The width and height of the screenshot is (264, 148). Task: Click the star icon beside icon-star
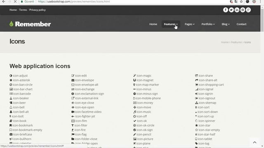196,125
